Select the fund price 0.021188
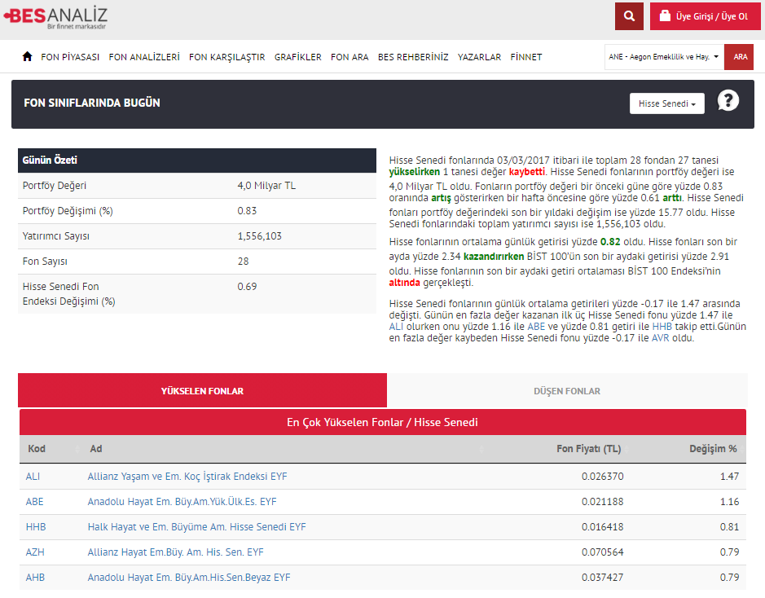The width and height of the screenshot is (765, 598). 603,502
